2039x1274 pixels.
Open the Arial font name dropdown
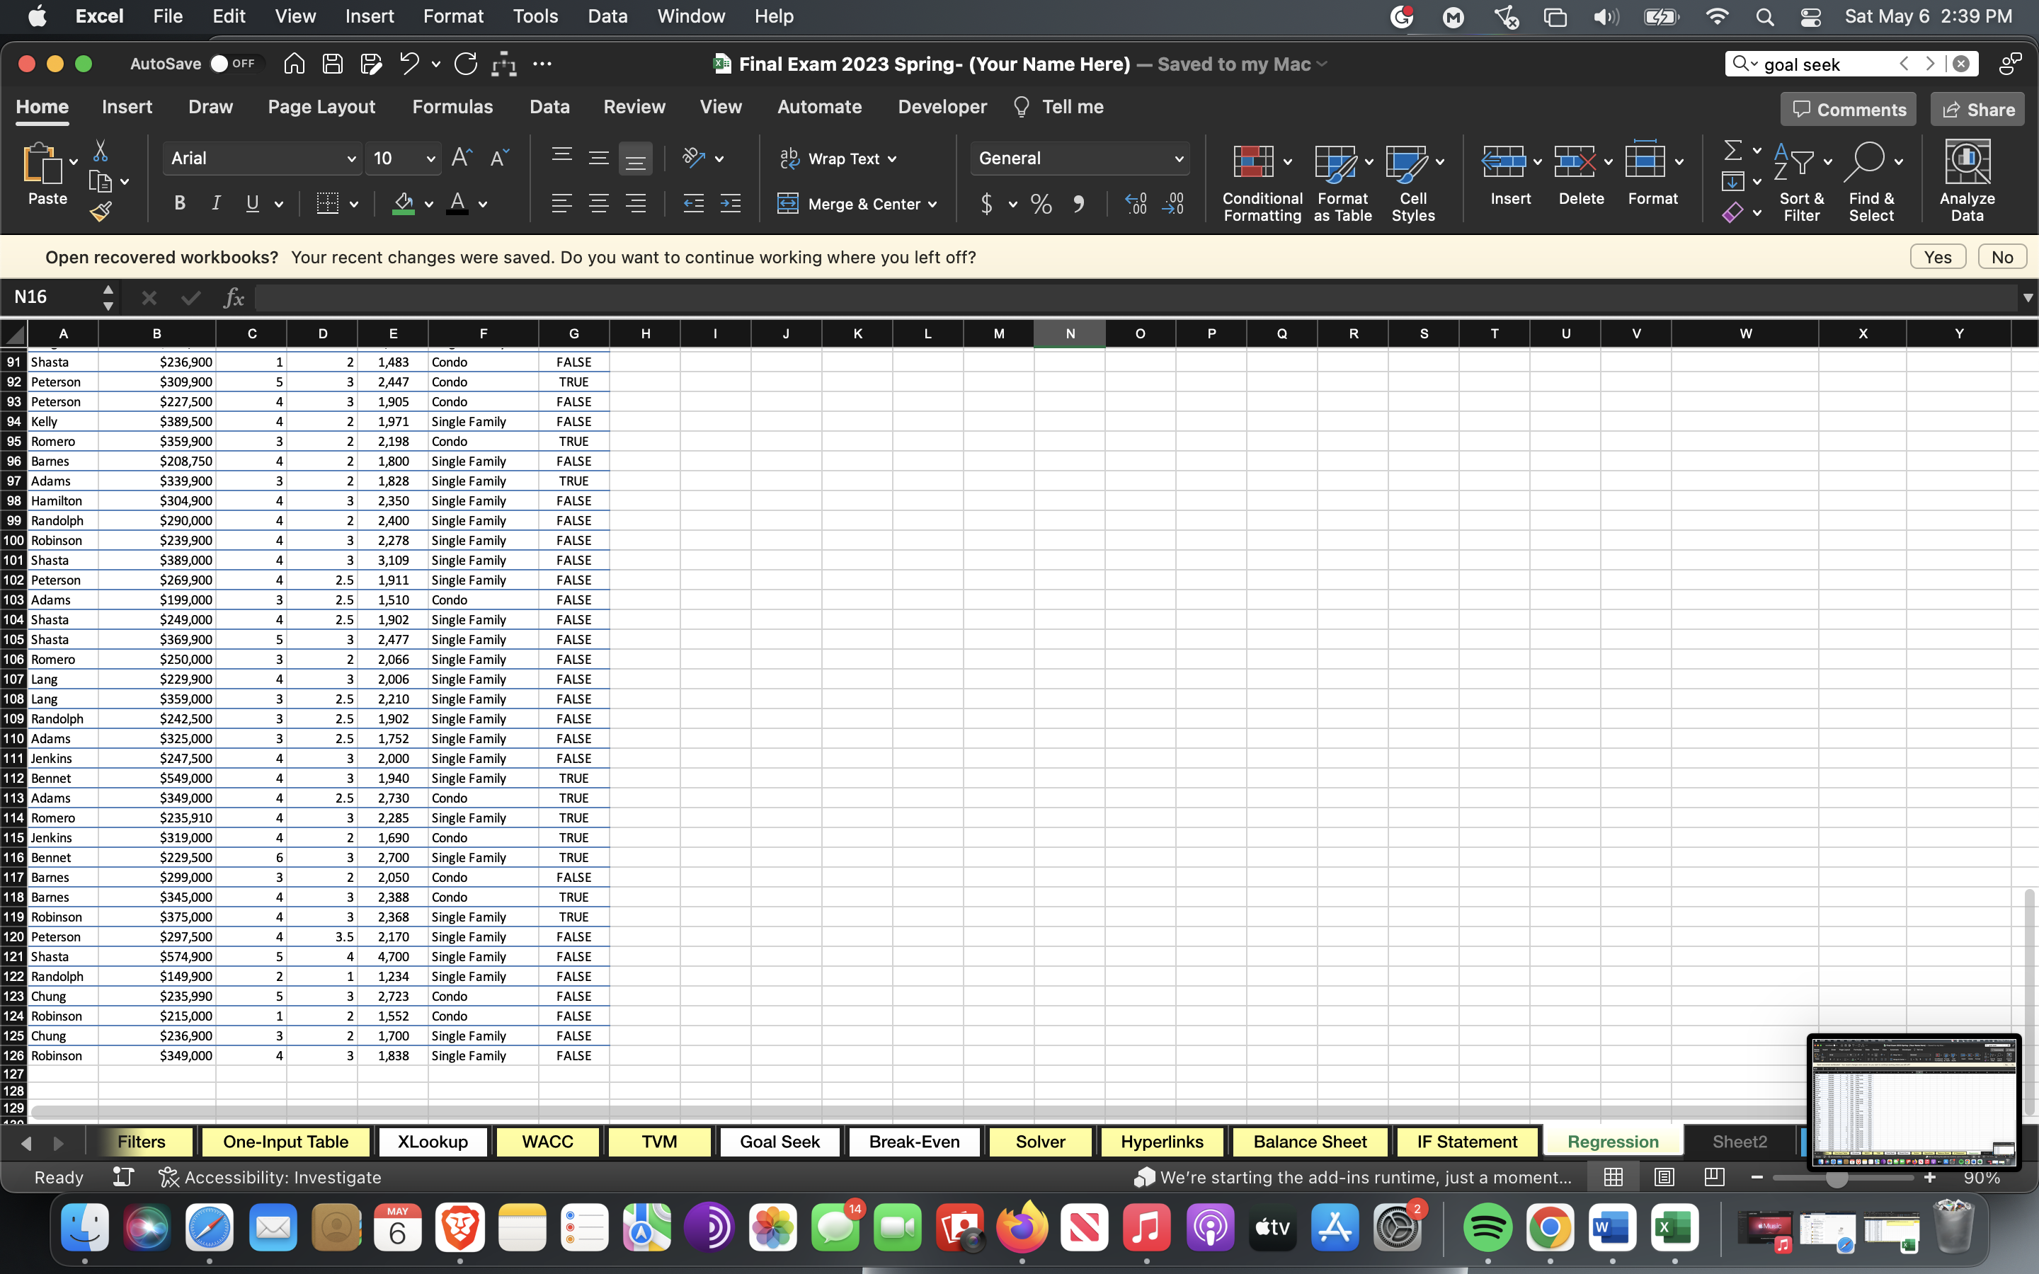click(x=351, y=159)
